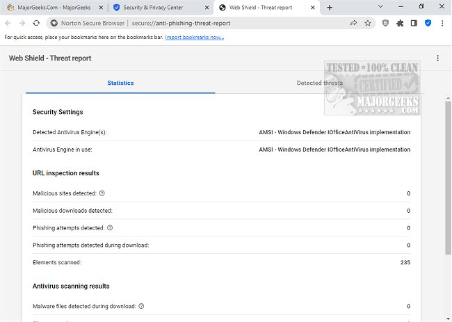Show help for Malware files detected during download
The image size is (452, 322).
pos(141,306)
